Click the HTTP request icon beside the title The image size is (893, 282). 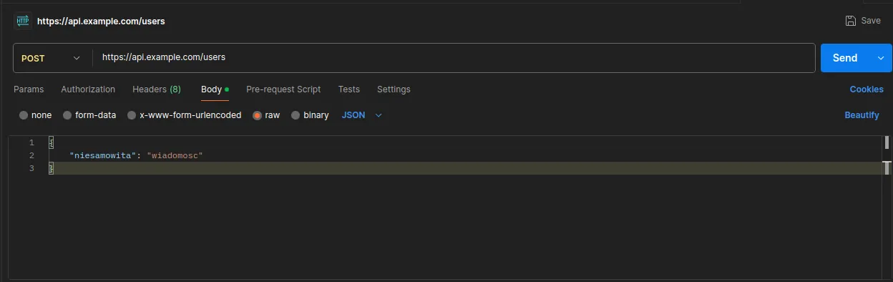(22, 21)
